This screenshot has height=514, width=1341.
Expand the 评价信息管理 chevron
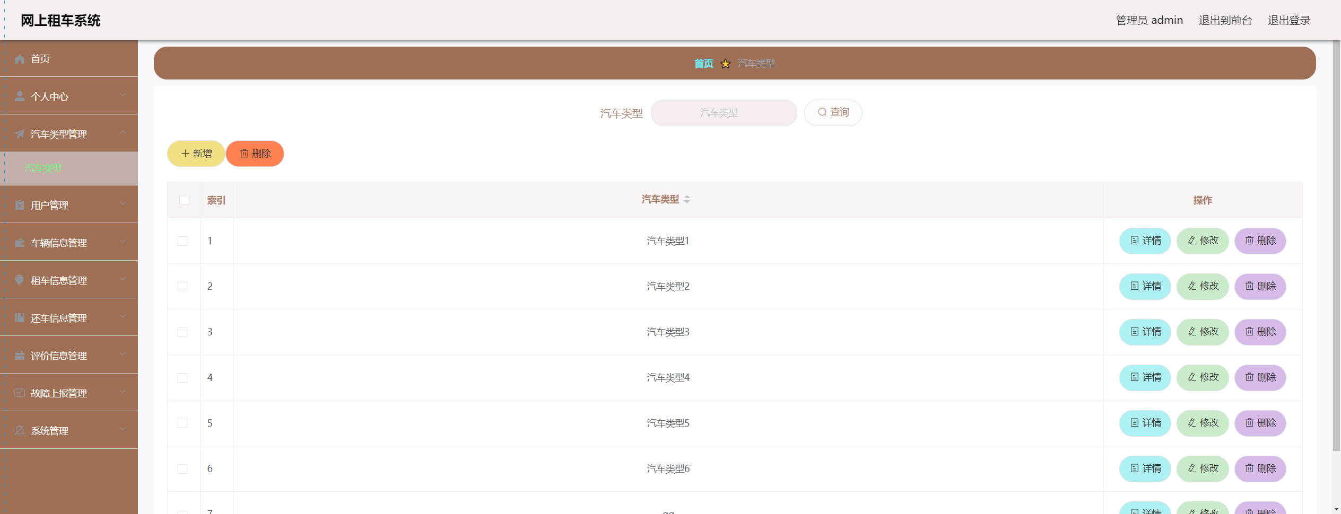(x=123, y=354)
